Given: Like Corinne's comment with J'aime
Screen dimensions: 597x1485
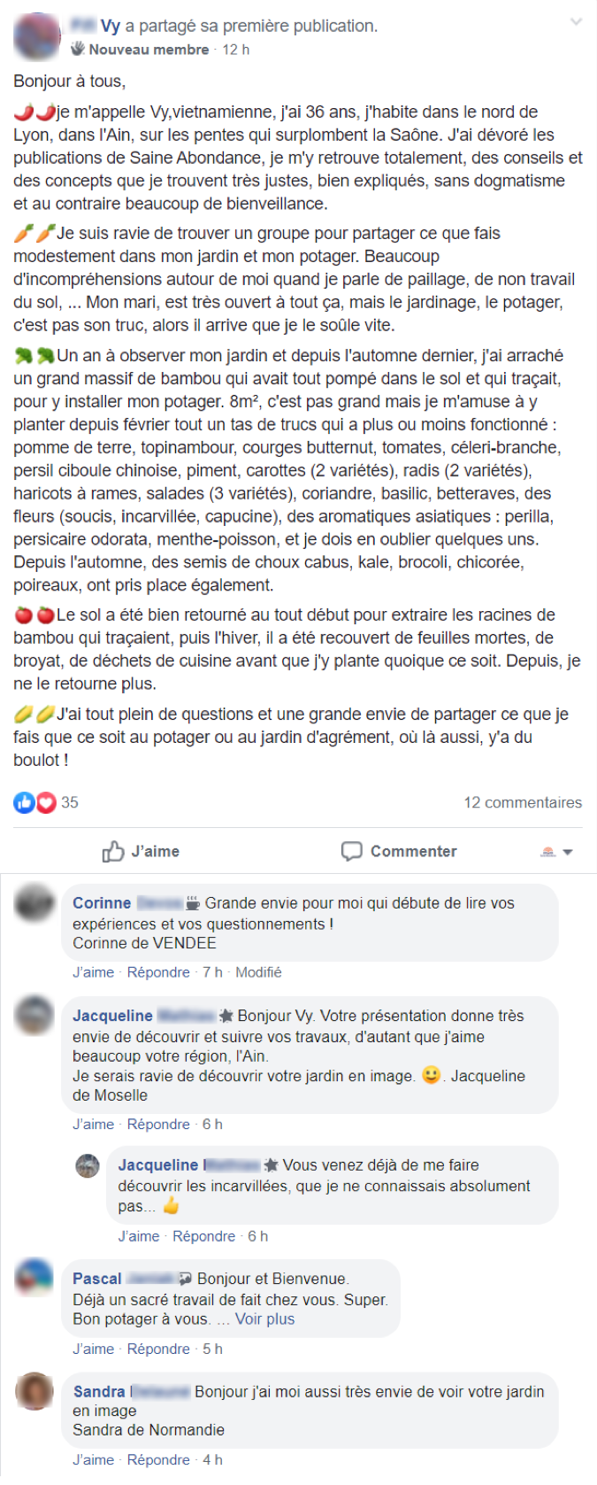Looking at the screenshot, I should point(93,972).
